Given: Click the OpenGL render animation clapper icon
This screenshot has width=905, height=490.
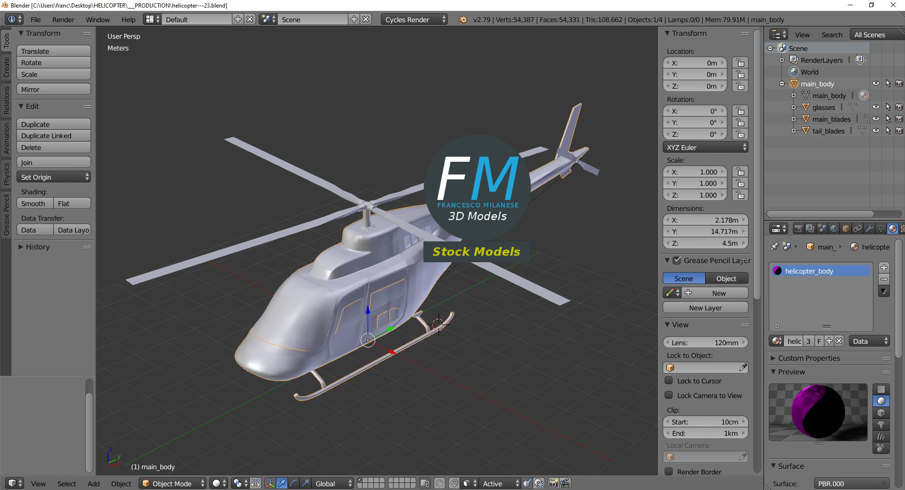Looking at the screenshot, I should [565, 483].
